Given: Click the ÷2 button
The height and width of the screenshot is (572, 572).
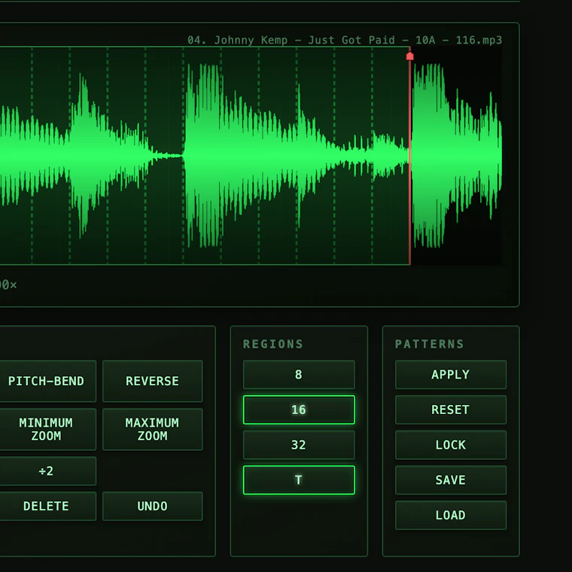Looking at the screenshot, I should [x=47, y=471].
